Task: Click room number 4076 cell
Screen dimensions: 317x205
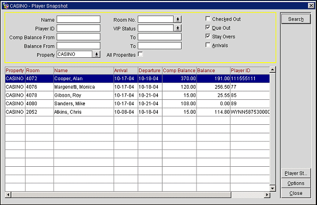Action: (39, 87)
